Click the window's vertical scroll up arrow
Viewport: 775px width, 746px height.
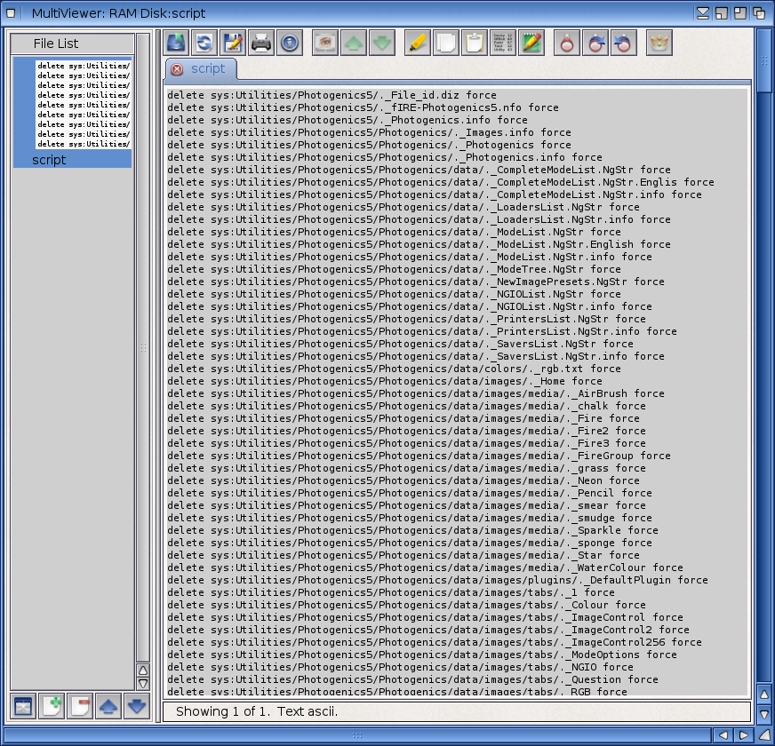click(764, 694)
